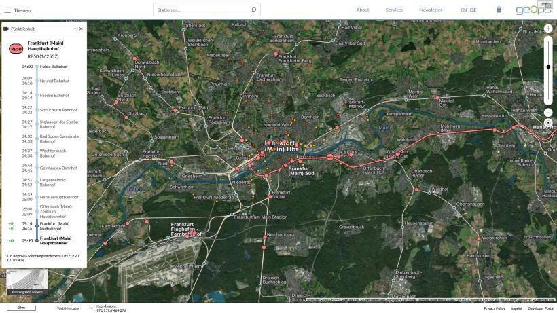
Task: Select Offenbach (Main)-Zentrum Hauptbahnhof stop
Action: point(56,211)
